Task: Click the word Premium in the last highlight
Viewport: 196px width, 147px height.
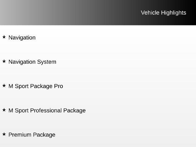Action: click(20, 135)
